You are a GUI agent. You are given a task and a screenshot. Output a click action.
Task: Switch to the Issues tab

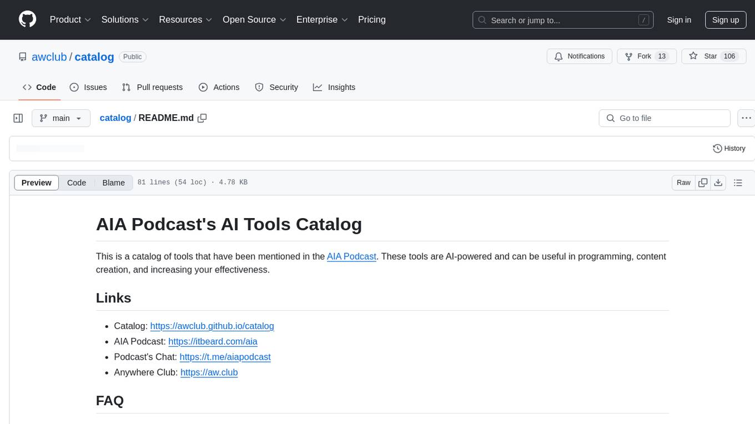pyautogui.click(x=88, y=87)
